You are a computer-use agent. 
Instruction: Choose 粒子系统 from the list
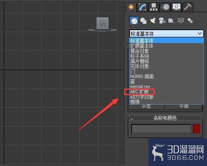(166, 56)
